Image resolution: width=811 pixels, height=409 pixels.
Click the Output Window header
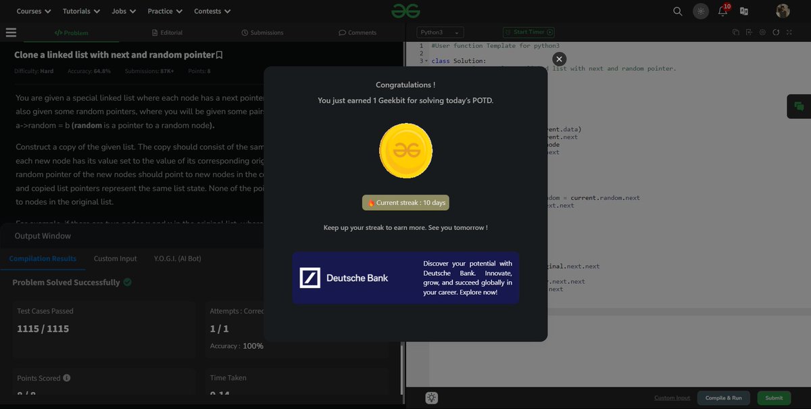(x=43, y=236)
